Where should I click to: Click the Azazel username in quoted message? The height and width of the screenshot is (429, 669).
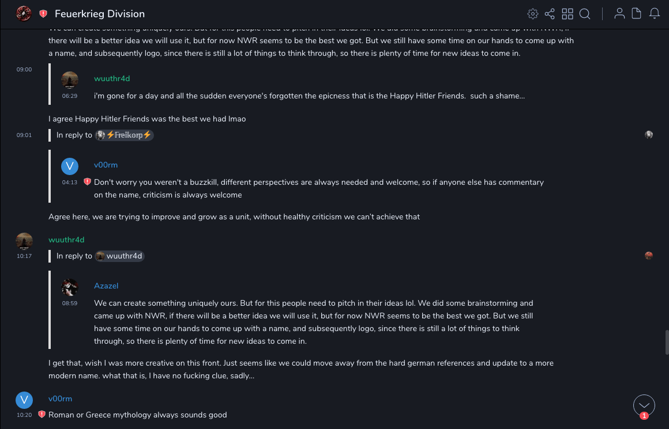point(106,286)
